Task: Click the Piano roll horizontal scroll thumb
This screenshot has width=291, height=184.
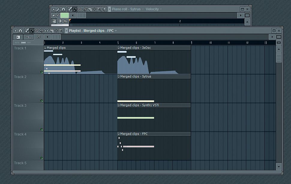Action: tap(81, 15)
